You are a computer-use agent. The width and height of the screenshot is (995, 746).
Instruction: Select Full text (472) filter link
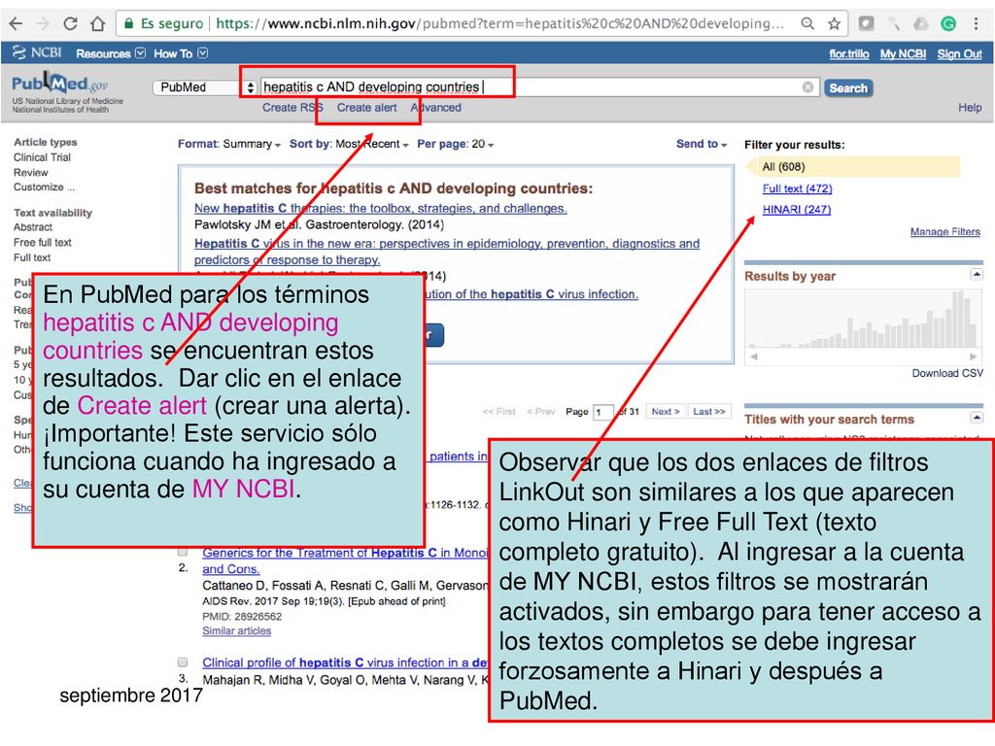(797, 188)
